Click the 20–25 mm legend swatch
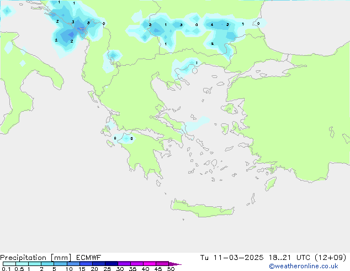The width and height of the screenshot is (350, 271). pos(98,264)
